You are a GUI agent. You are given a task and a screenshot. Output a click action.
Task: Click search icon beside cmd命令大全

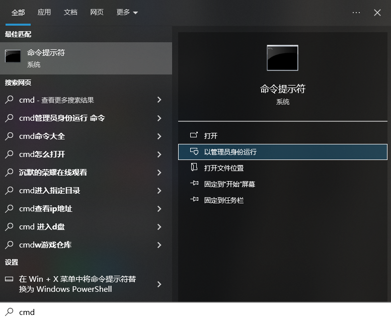pos(9,136)
